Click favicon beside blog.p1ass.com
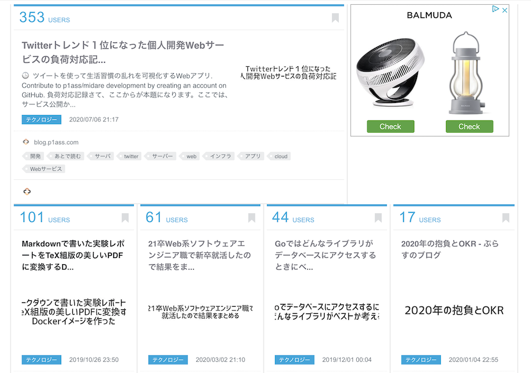 pyautogui.click(x=26, y=142)
